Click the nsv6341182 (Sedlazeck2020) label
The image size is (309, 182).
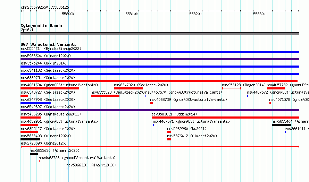[48, 70]
